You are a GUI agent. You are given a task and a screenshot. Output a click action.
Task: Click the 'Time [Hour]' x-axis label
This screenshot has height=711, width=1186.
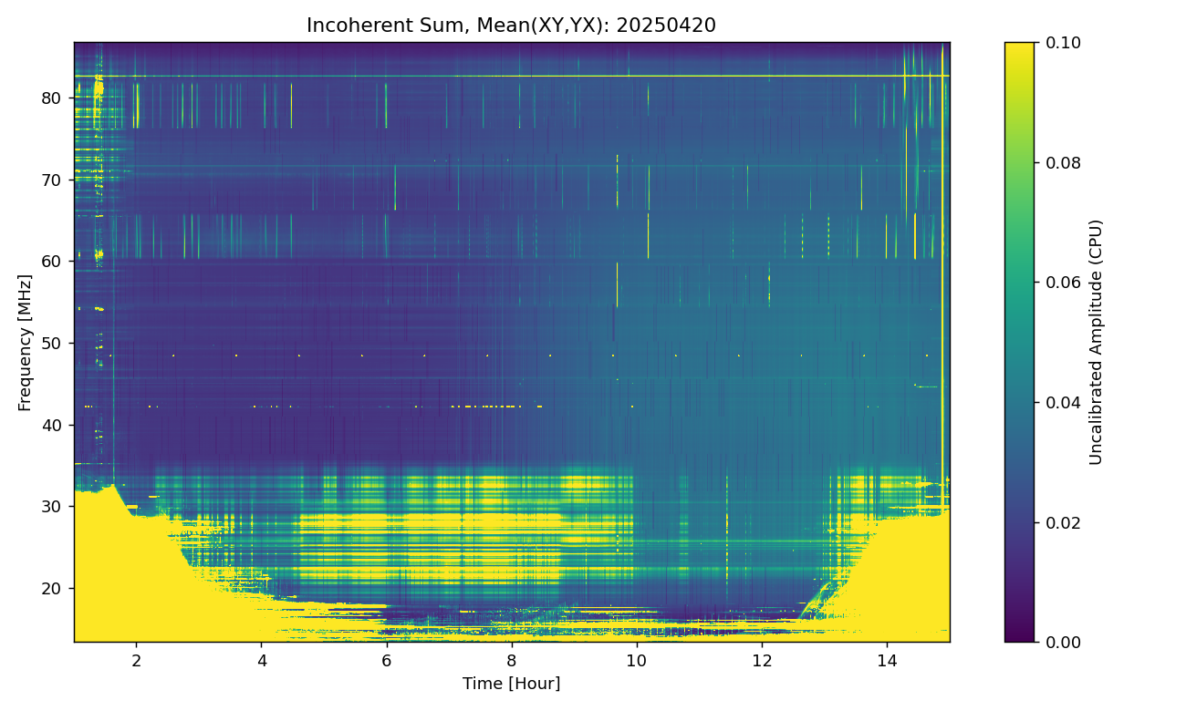coord(511,684)
